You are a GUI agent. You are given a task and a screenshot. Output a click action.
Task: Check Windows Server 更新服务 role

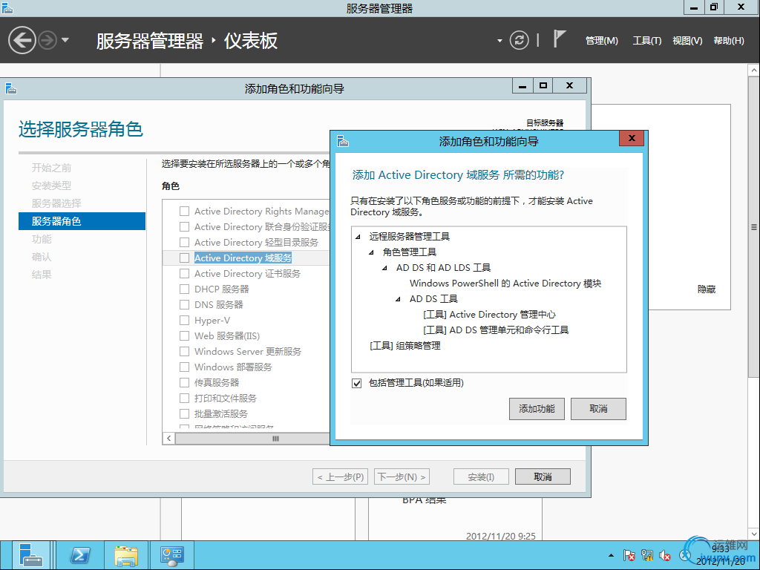point(184,351)
